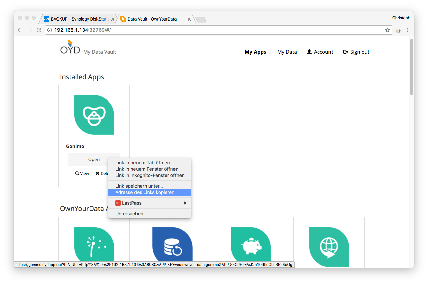Click the address bar URL field
Image resolution: width=428 pixels, height=284 pixels.
215,30
